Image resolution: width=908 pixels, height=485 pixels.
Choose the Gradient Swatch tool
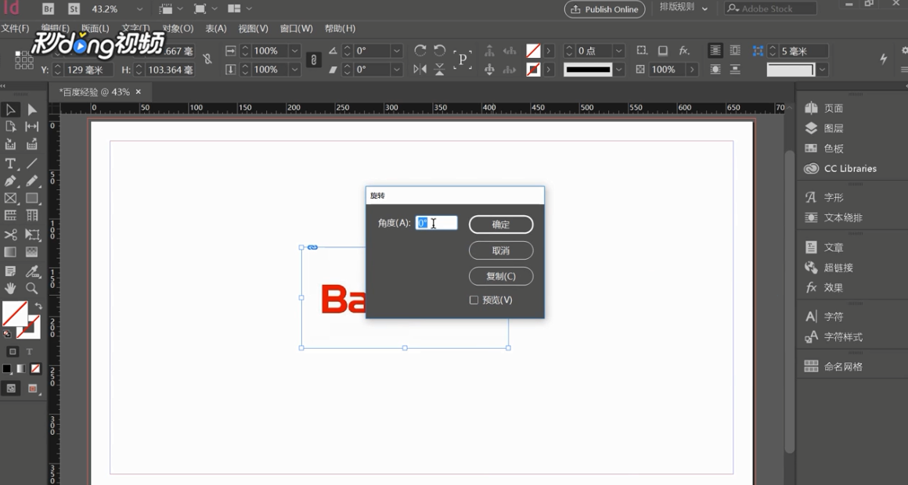[x=10, y=252]
